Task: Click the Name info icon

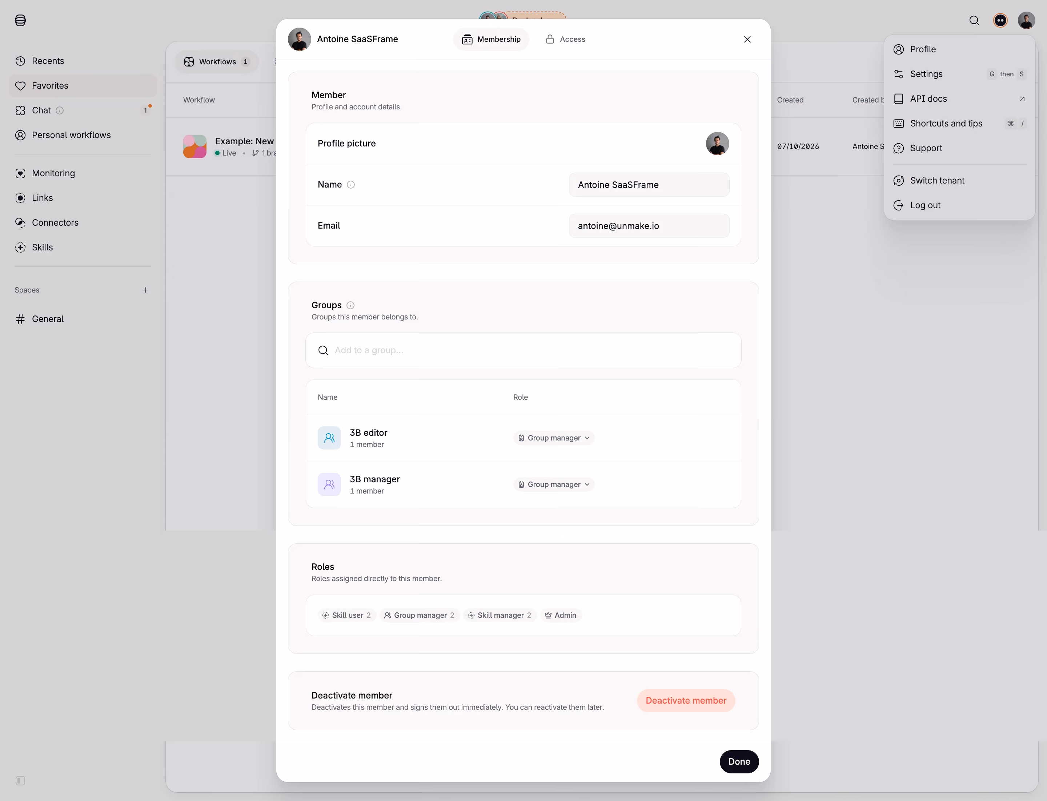Action: [x=350, y=185]
